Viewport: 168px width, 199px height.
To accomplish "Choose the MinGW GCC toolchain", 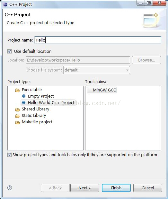I will [x=102, y=90].
